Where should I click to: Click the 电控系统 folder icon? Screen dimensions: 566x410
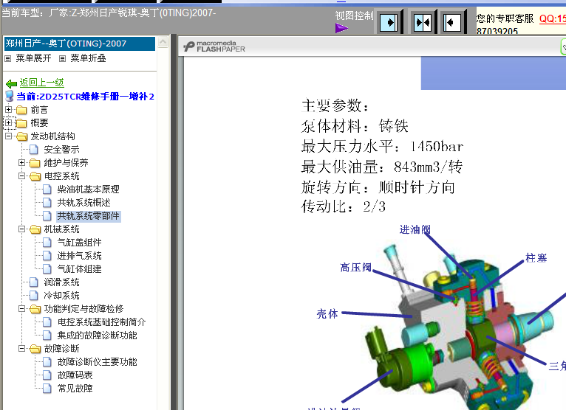[35, 176]
